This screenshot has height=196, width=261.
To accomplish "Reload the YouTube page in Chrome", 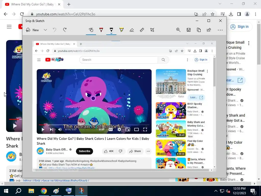I will (22, 14).
